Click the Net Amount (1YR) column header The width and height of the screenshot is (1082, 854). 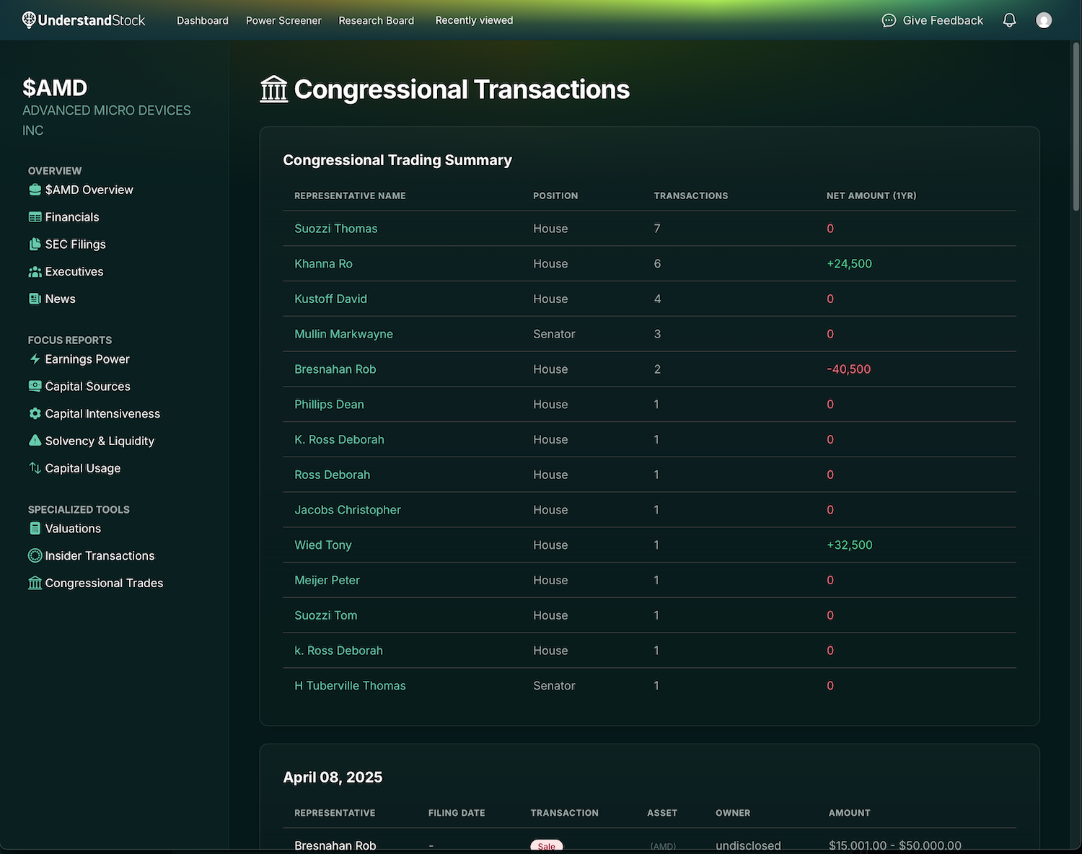pos(871,195)
